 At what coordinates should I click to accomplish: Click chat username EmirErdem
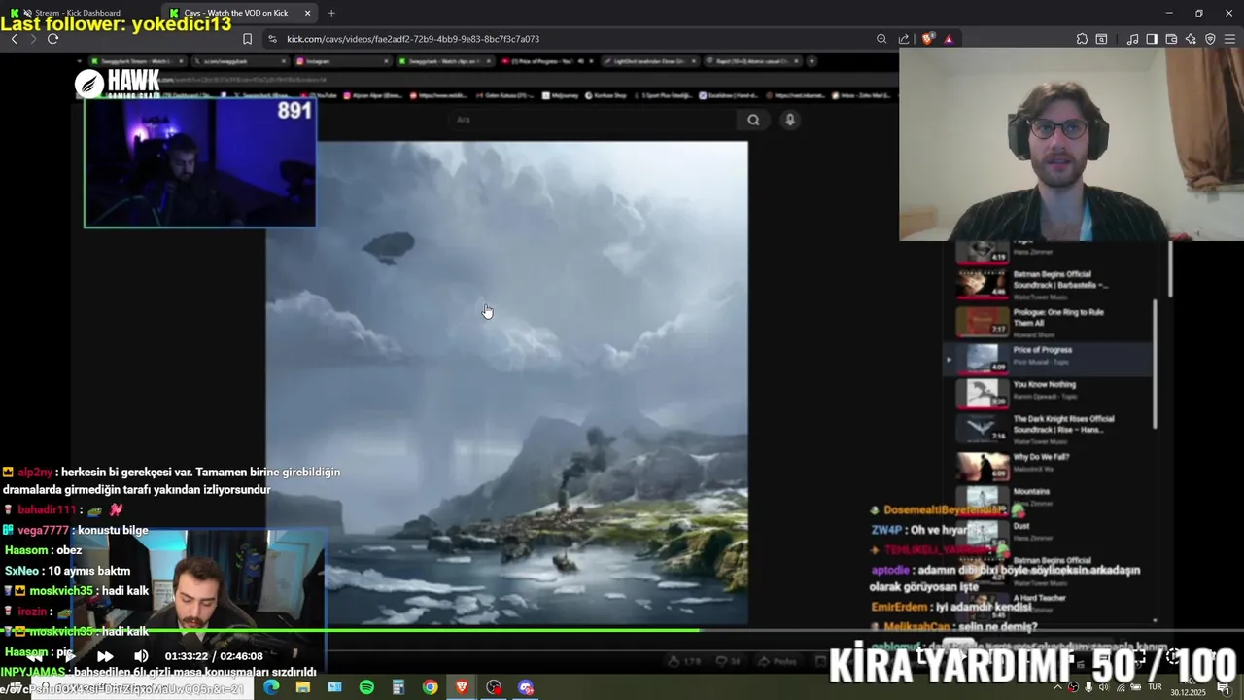click(899, 607)
